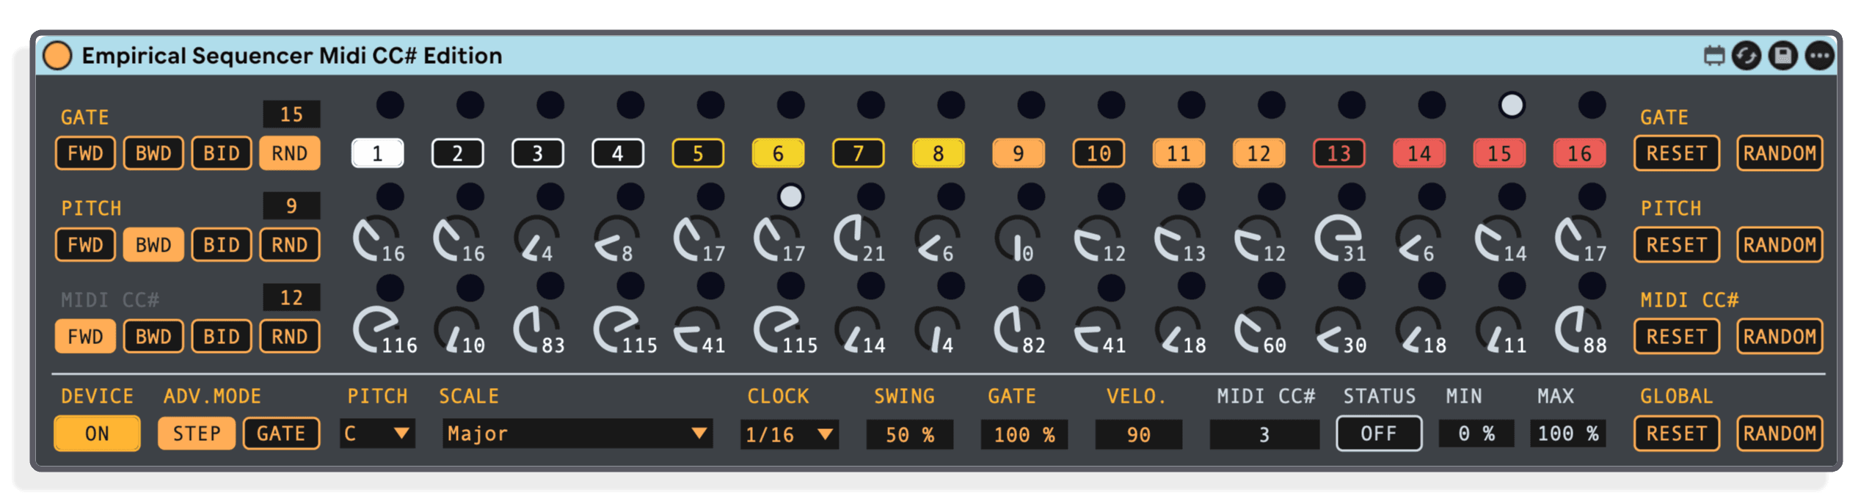Image resolution: width=1872 pixels, height=501 pixels.
Task: Select BID direction in the GATE row
Action: 222,153
